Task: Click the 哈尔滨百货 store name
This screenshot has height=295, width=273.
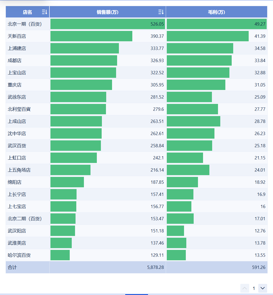Action: point(19,255)
